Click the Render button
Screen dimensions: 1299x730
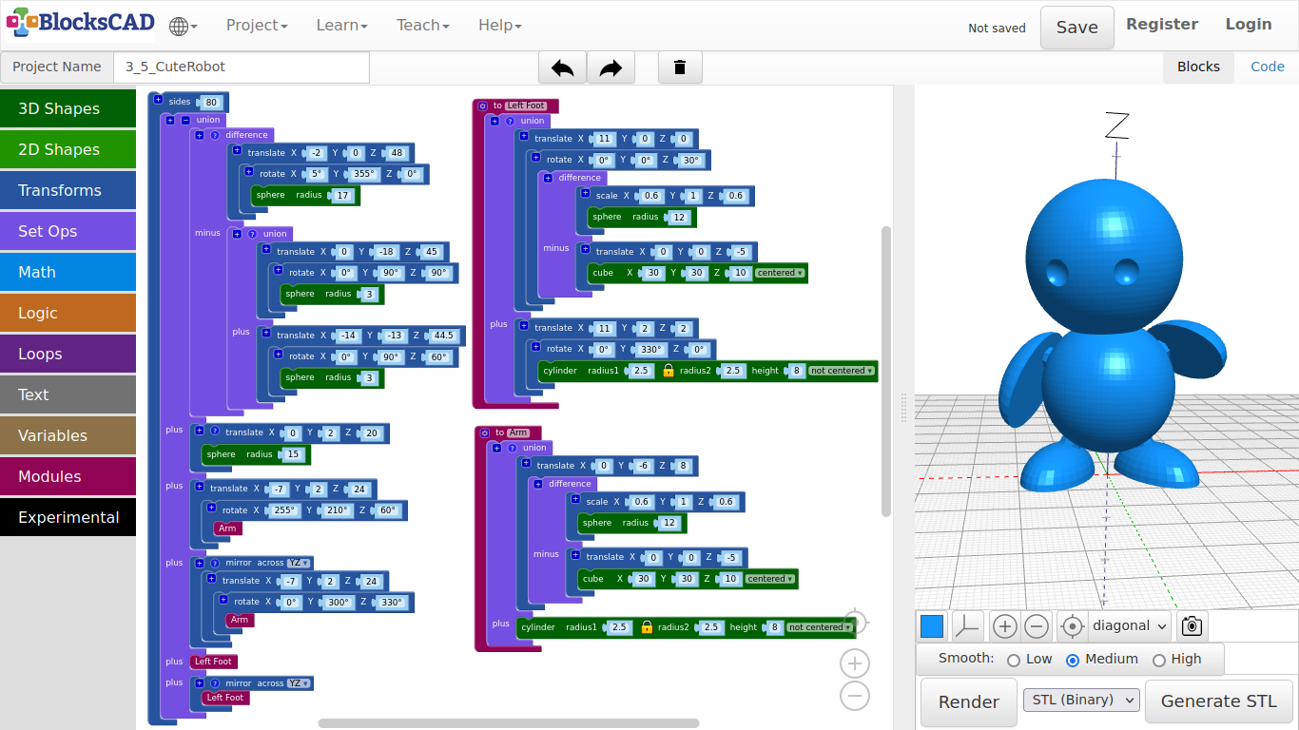[968, 702]
